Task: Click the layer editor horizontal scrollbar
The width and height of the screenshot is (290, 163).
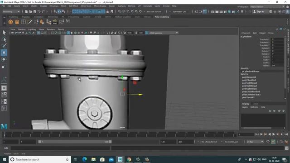Action: coord(257,128)
